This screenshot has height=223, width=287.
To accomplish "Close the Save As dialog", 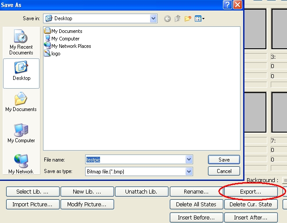I will (x=237, y=4).
